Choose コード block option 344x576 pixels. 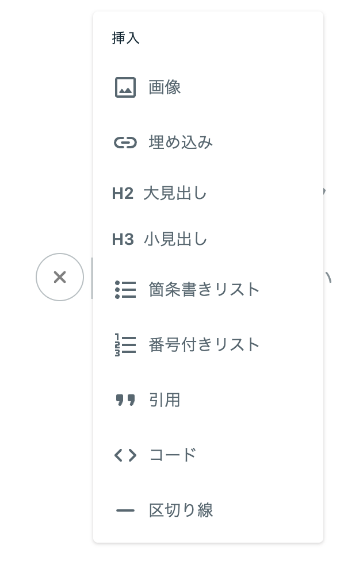[x=208, y=455]
